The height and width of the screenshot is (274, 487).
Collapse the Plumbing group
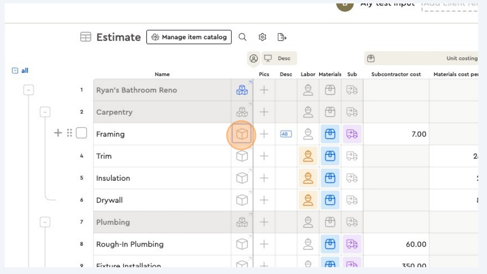(45, 222)
